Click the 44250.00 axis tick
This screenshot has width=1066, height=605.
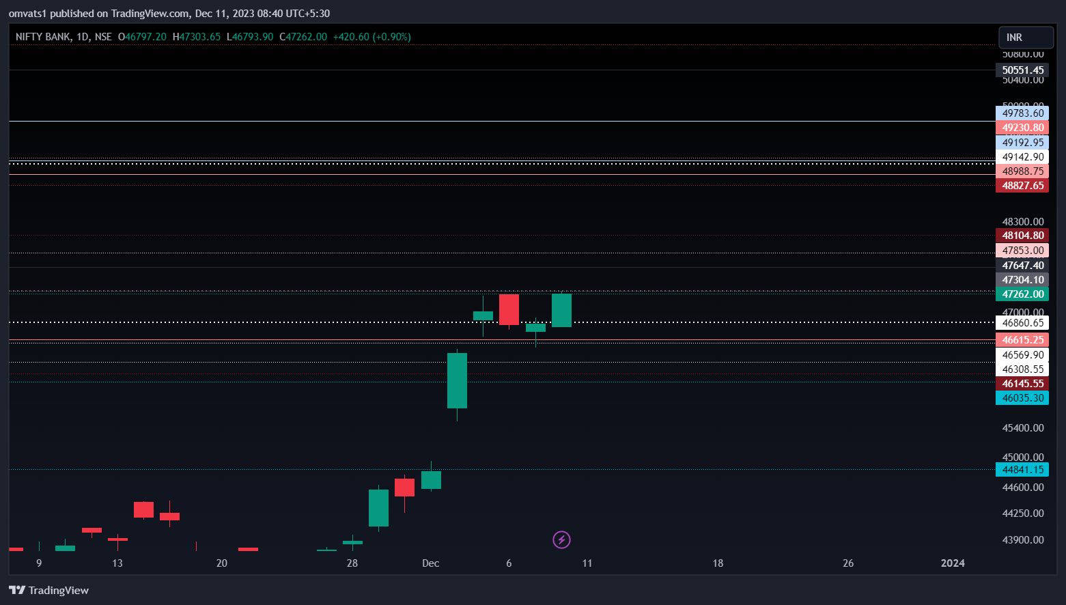(1022, 513)
